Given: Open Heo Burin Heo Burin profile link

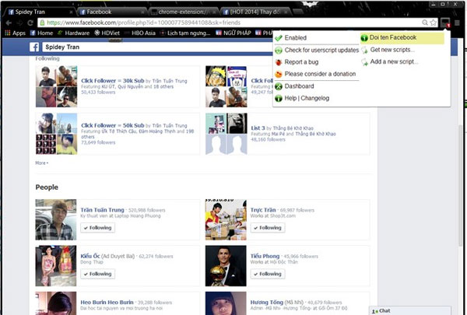Looking at the screenshot, I should 107,303.
